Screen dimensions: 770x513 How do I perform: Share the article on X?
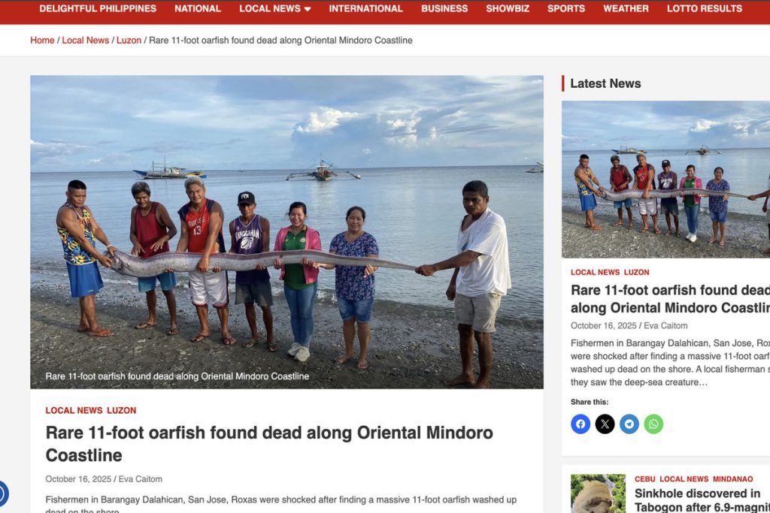click(605, 424)
